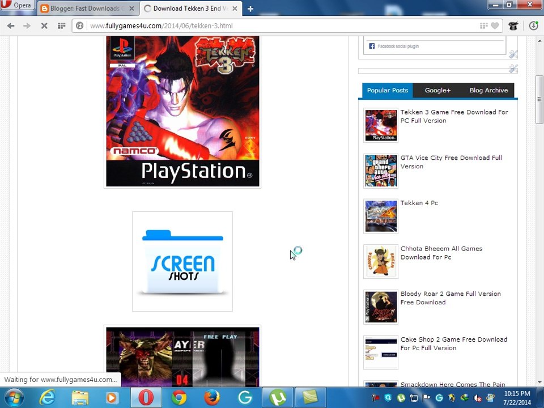
Task: Click the site info globe in address bar
Action: [80, 25]
